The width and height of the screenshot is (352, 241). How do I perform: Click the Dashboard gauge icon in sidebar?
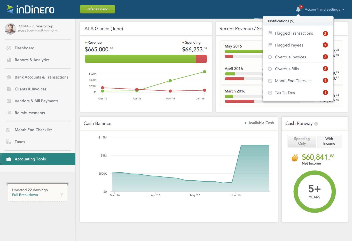(9, 48)
